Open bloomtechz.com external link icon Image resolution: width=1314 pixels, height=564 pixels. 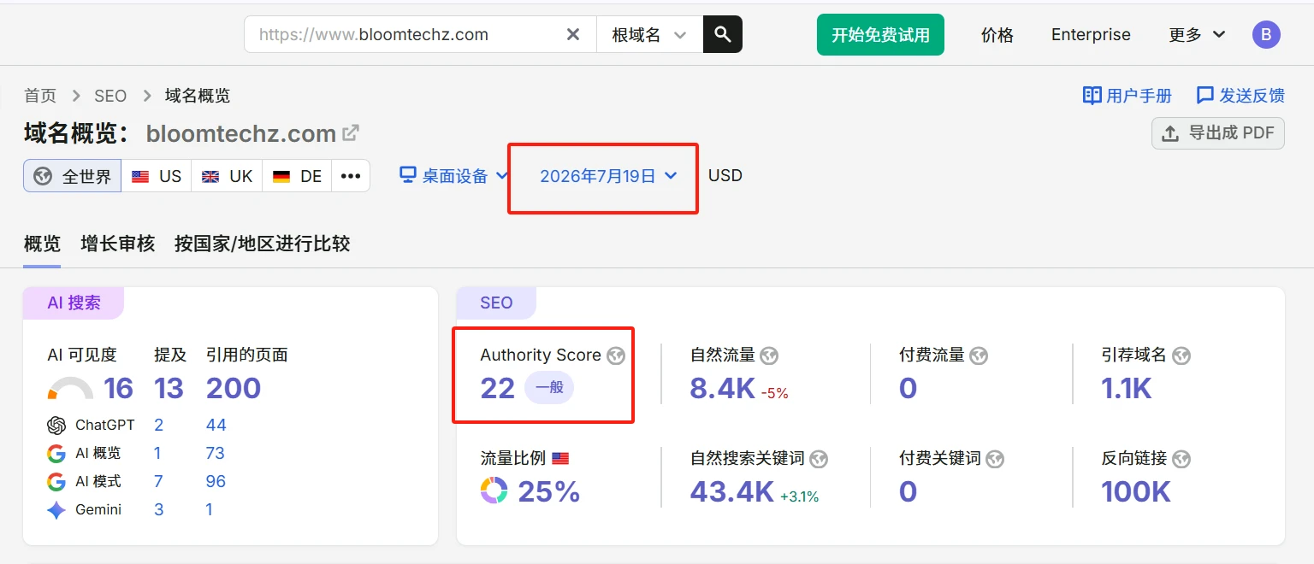[350, 133]
